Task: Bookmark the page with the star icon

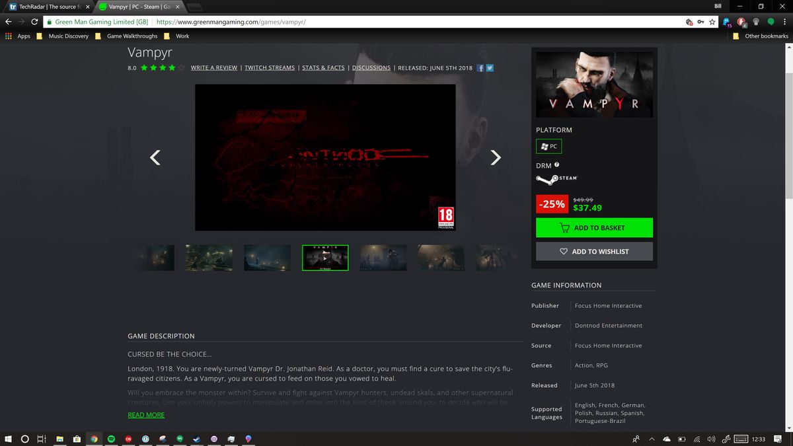Action: pos(712,21)
